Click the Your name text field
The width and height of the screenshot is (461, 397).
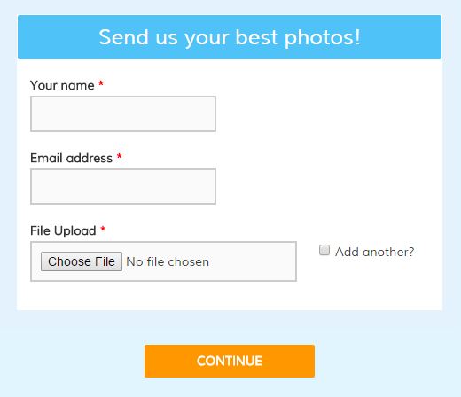123,113
